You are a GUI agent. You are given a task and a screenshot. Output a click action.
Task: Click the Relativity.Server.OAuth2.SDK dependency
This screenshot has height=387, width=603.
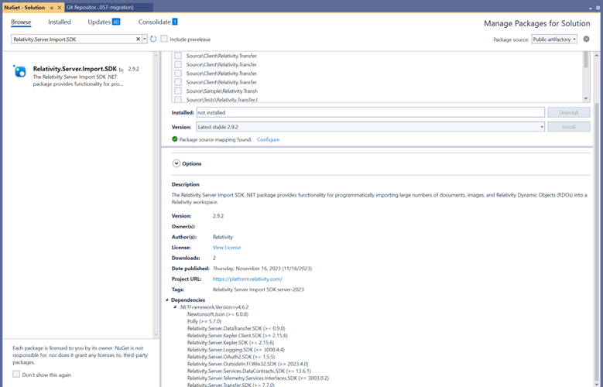(231, 357)
